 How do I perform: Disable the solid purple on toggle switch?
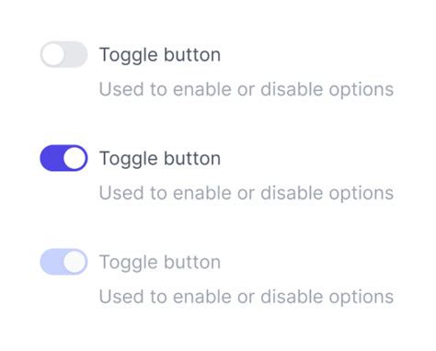[x=63, y=158]
